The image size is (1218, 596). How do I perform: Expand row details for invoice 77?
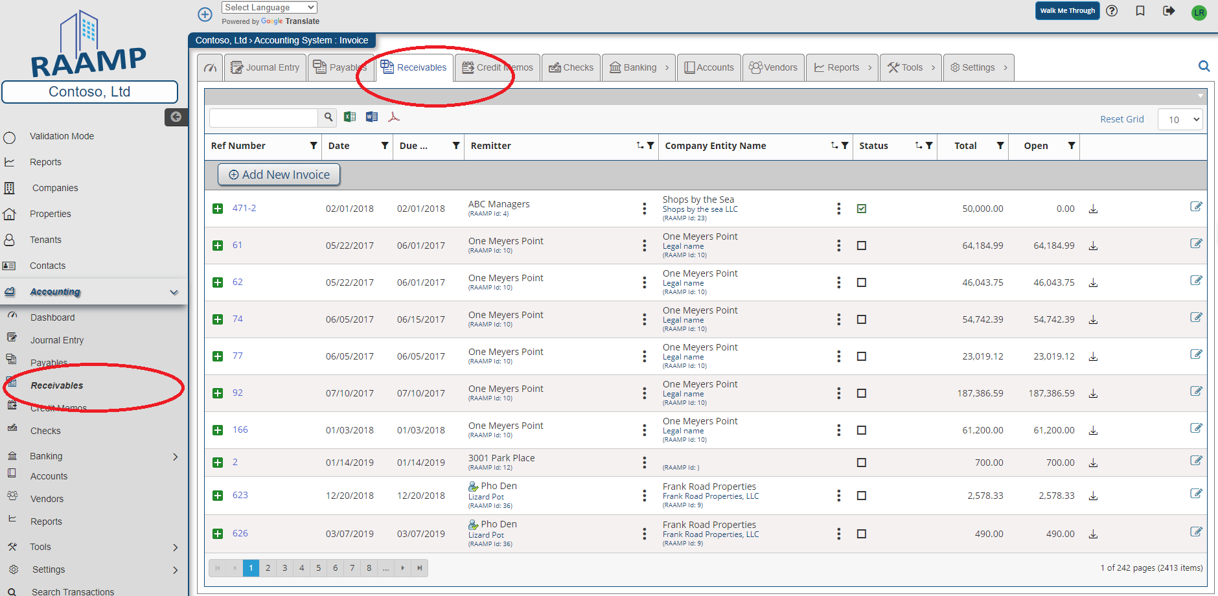(x=218, y=356)
